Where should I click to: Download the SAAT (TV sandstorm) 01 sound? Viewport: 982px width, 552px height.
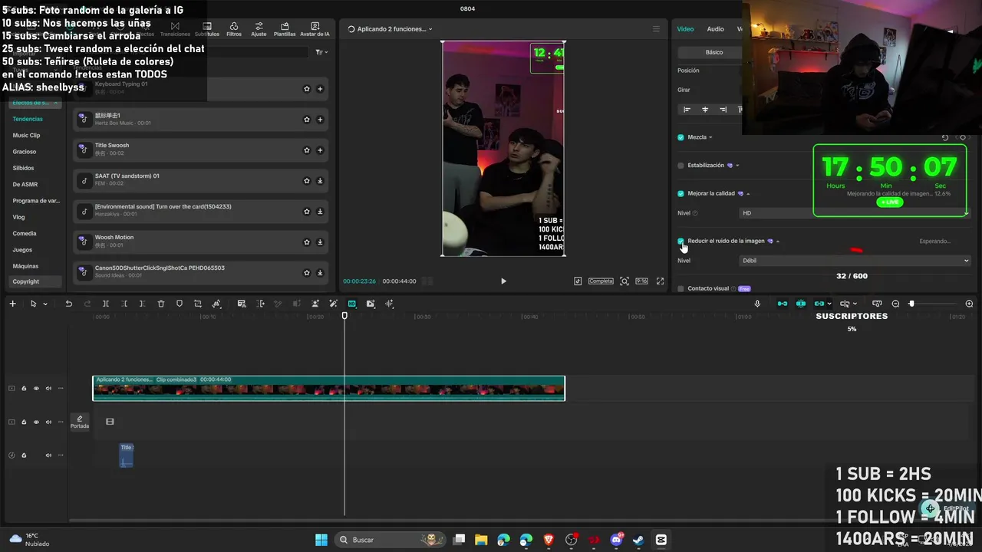320,181
